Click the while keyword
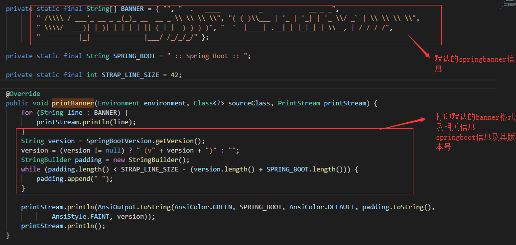Viewport: 516px width, 245px height. pos(30,169)
